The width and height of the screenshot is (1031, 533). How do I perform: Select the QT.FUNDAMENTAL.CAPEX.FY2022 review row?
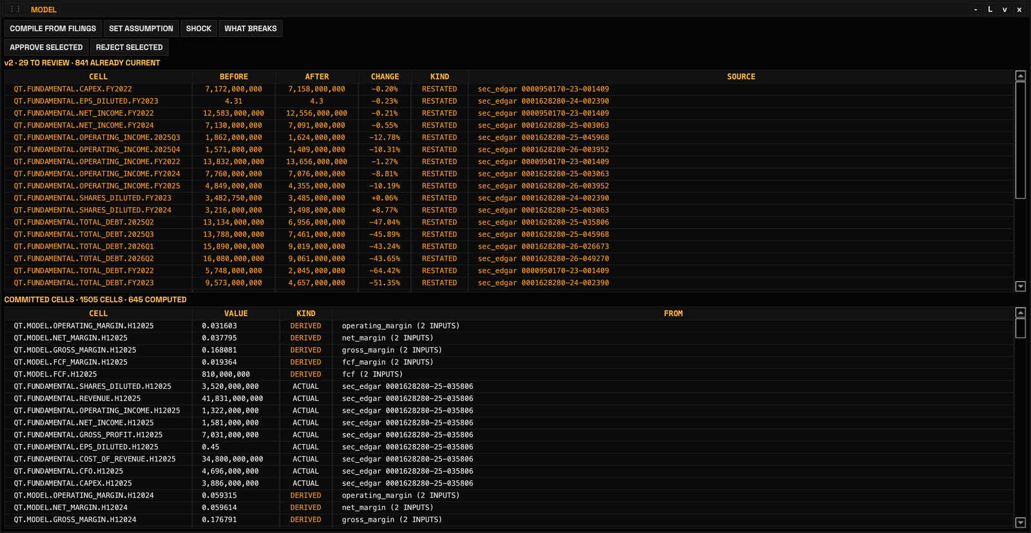(x=509, y=89)
